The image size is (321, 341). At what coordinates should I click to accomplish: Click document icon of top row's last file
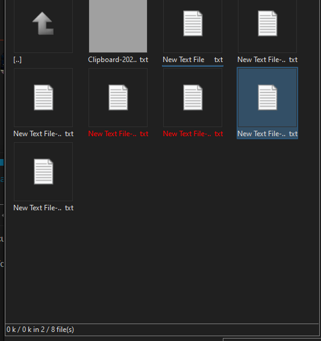point(267,23)
